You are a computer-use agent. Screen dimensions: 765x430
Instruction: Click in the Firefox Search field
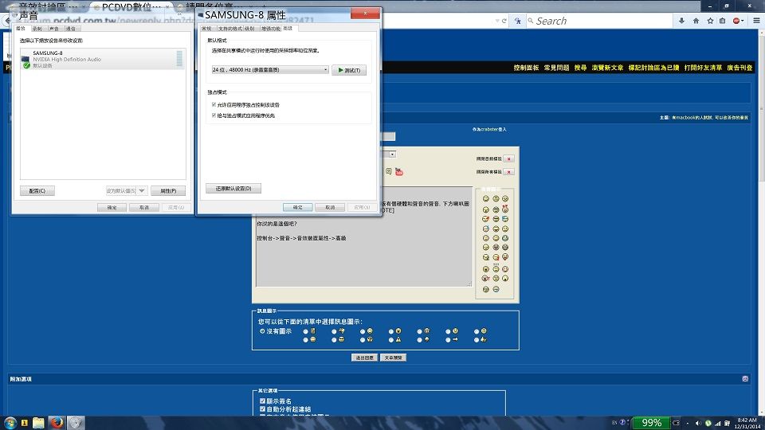[600, 21]
